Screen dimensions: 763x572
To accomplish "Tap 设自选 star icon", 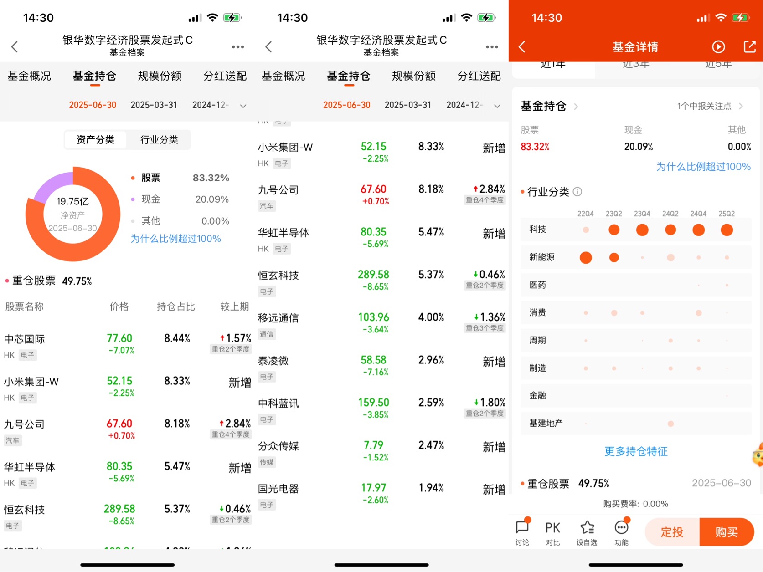I will click(587, 532).
